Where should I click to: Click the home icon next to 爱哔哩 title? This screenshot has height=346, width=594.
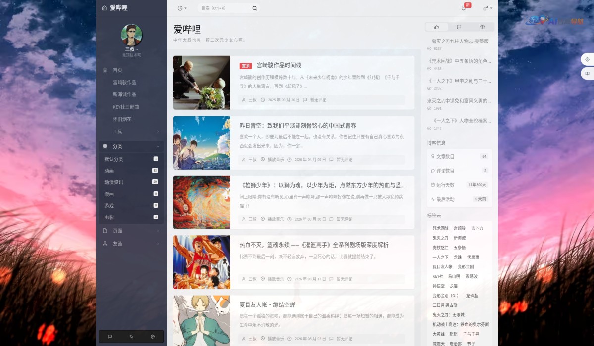click(104, 7)
